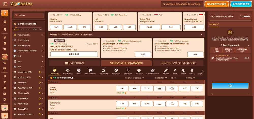Open the gift box promotions icon
This screenshot has width=254, height=119.
[5, 22]
